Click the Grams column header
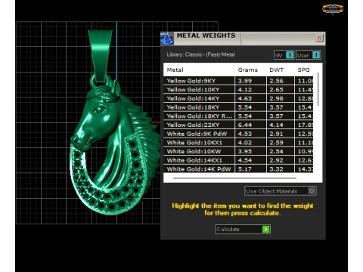The height and width of the screenshot is (272, 363). pyautogui.click(x=247, y=70)
